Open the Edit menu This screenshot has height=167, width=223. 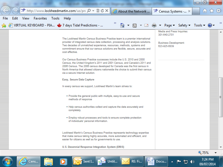coord(15,18)
